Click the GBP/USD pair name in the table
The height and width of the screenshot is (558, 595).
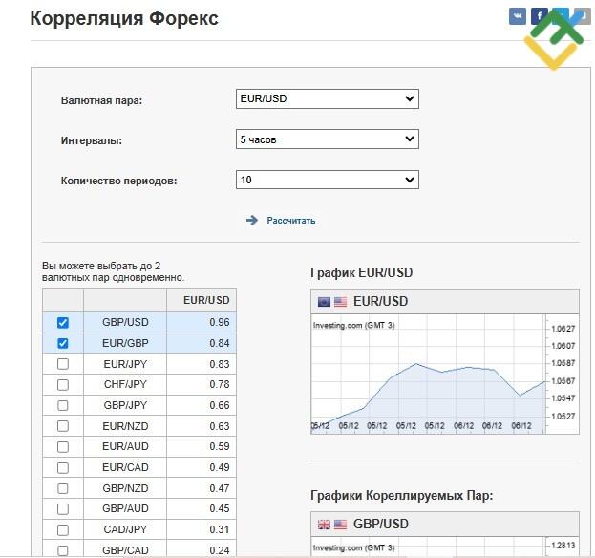125,322
